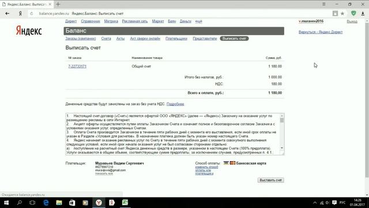
Task: Open the Представители tab
Action: tap(205, 39)
